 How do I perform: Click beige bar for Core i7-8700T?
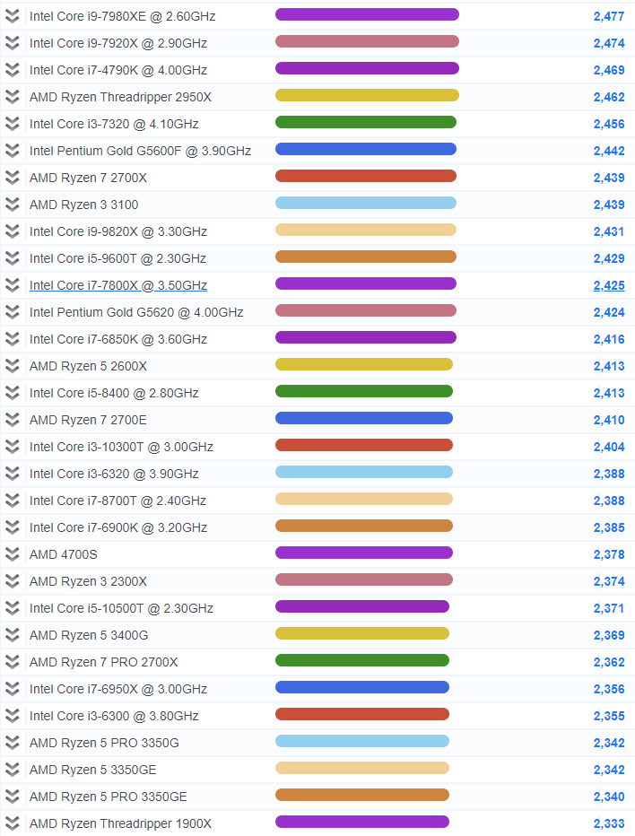[363, 499]
